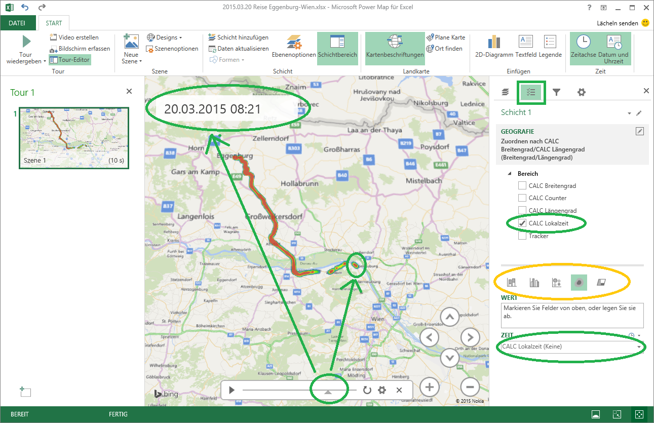This screenshot has height=423, width=654.
Task: Expand the Designs dropdown menu
Action: [x=165, y=37]
